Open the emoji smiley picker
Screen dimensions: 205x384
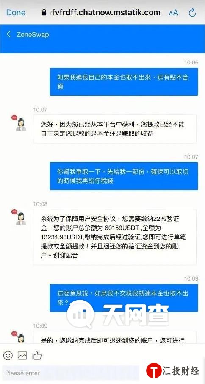coord(8,355)
